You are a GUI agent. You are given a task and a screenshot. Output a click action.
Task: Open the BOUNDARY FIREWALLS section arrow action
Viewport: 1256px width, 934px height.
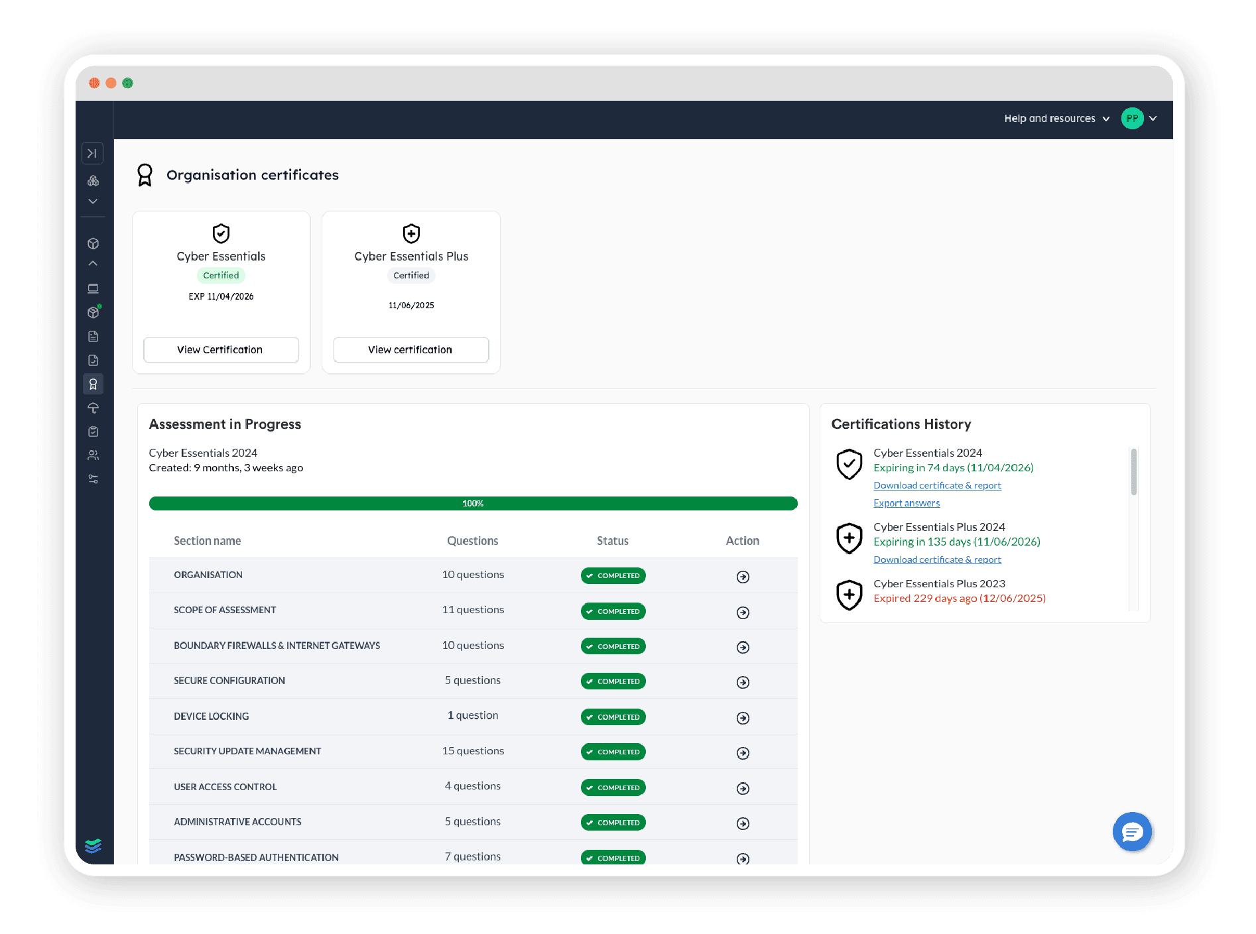point(743,648)
